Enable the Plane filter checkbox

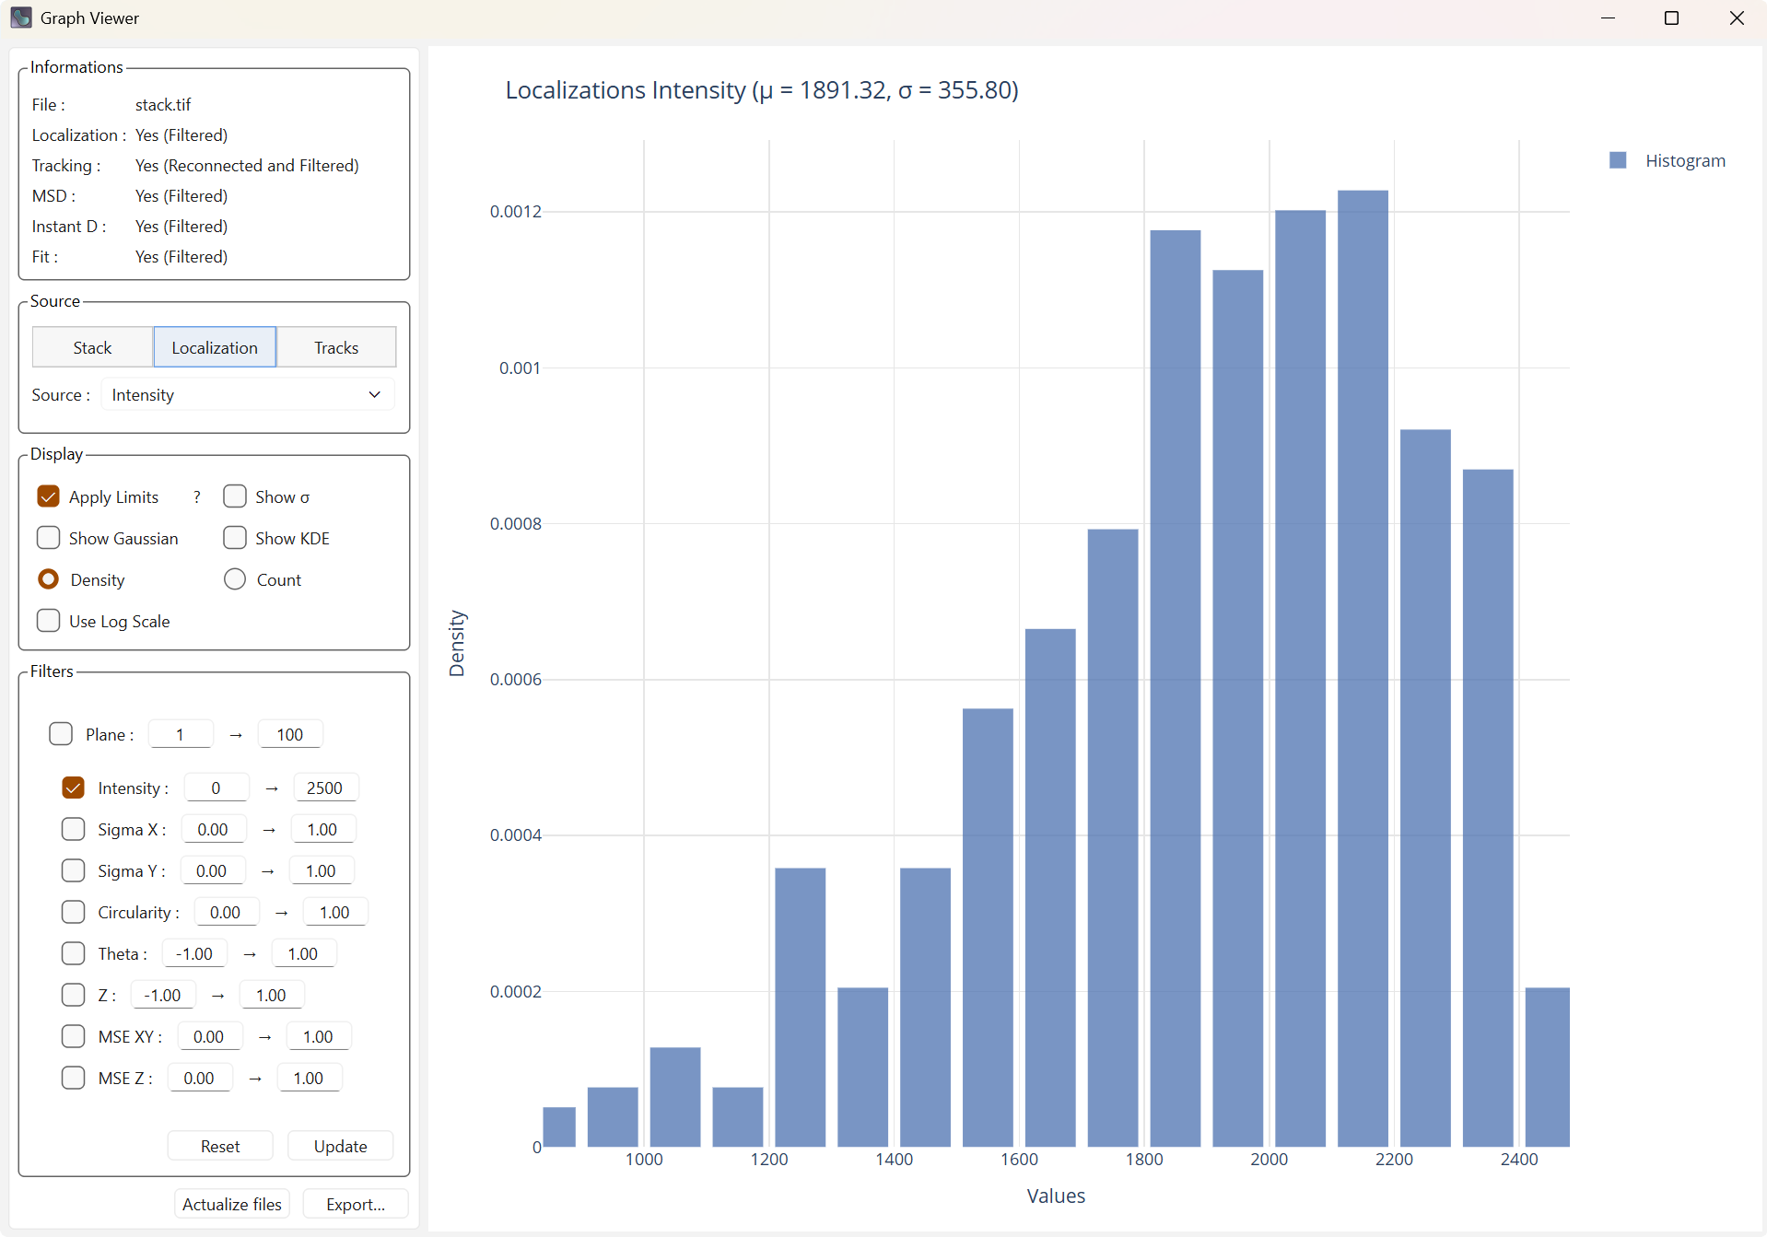click(61, 734)
